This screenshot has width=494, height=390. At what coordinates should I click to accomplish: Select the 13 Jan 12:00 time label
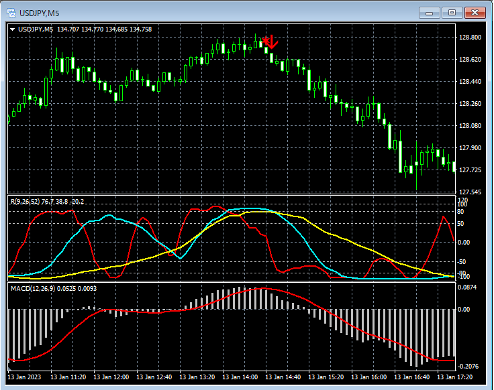pyautogui.click(x=112, y=377)
